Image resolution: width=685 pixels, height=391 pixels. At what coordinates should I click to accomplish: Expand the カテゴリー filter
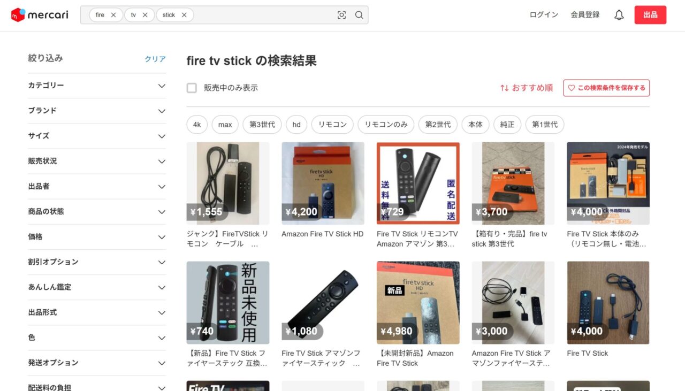pos(97,86)
